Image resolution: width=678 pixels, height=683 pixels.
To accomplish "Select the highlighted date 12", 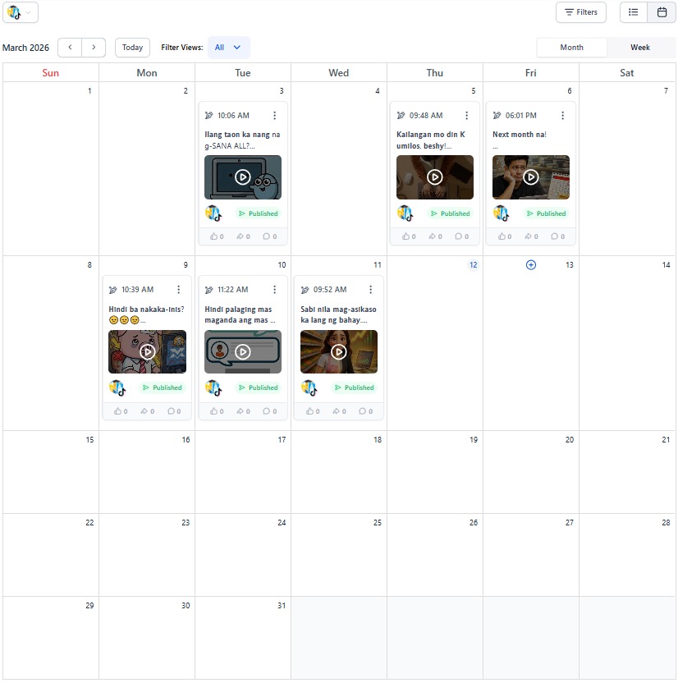I will click(473, 265).
